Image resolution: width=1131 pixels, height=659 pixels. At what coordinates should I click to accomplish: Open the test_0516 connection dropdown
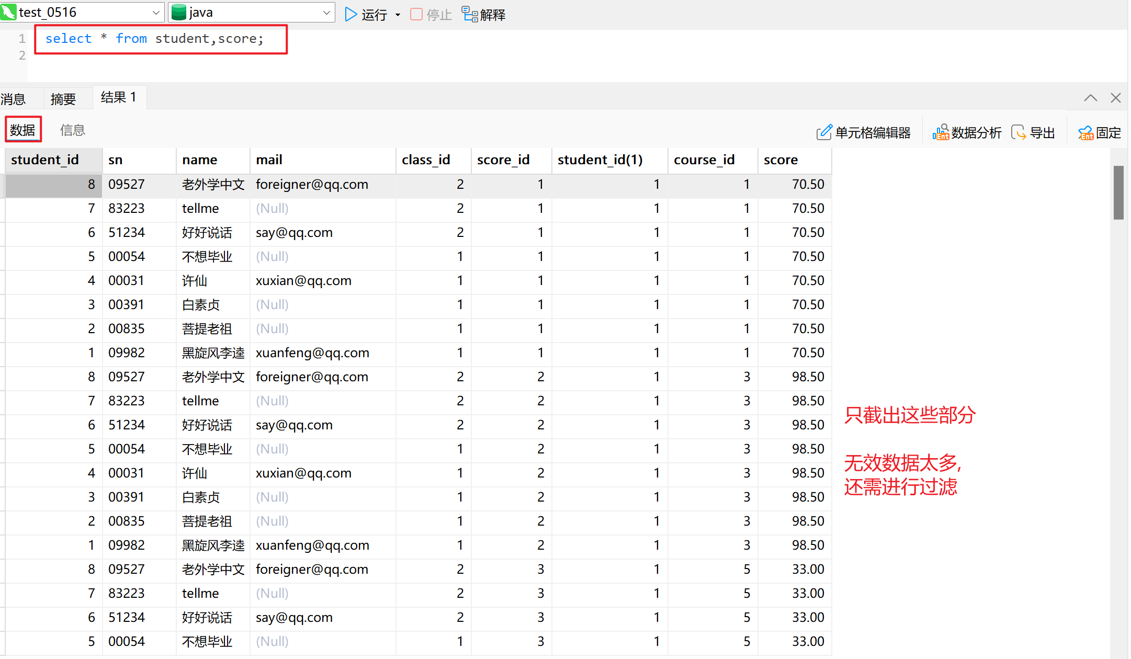(x=156, y=13)
